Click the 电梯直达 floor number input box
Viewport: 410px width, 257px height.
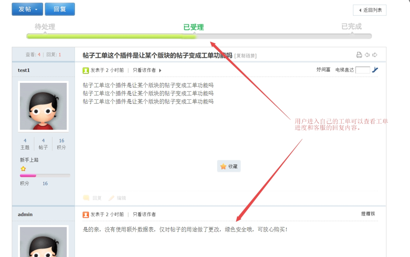(x=363, y=70)
